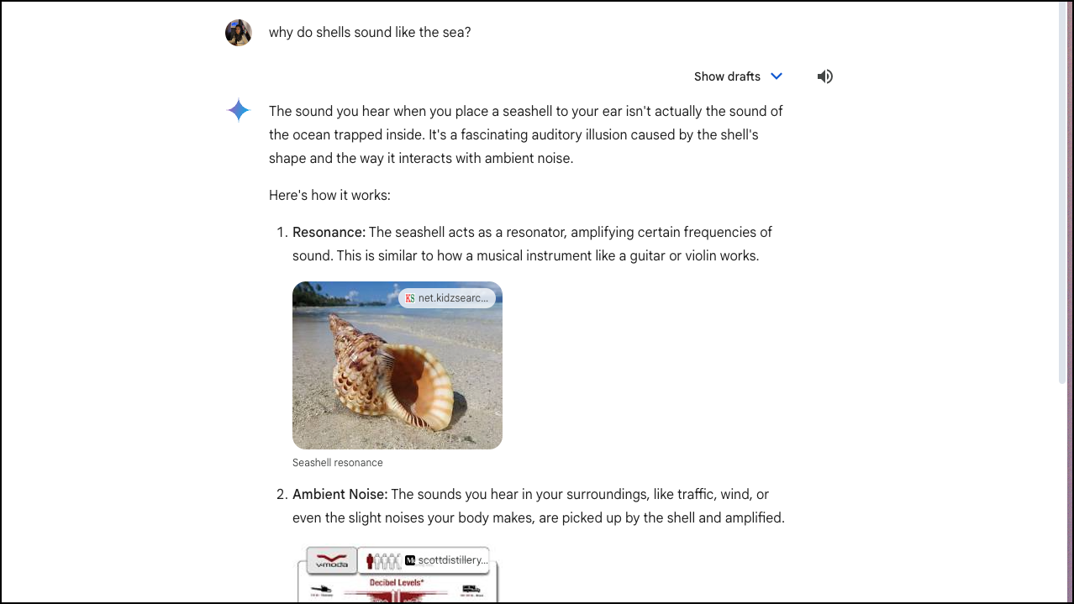Click the "Here's how it works" line
This screenshot has height=604, width=1074.
329,195
